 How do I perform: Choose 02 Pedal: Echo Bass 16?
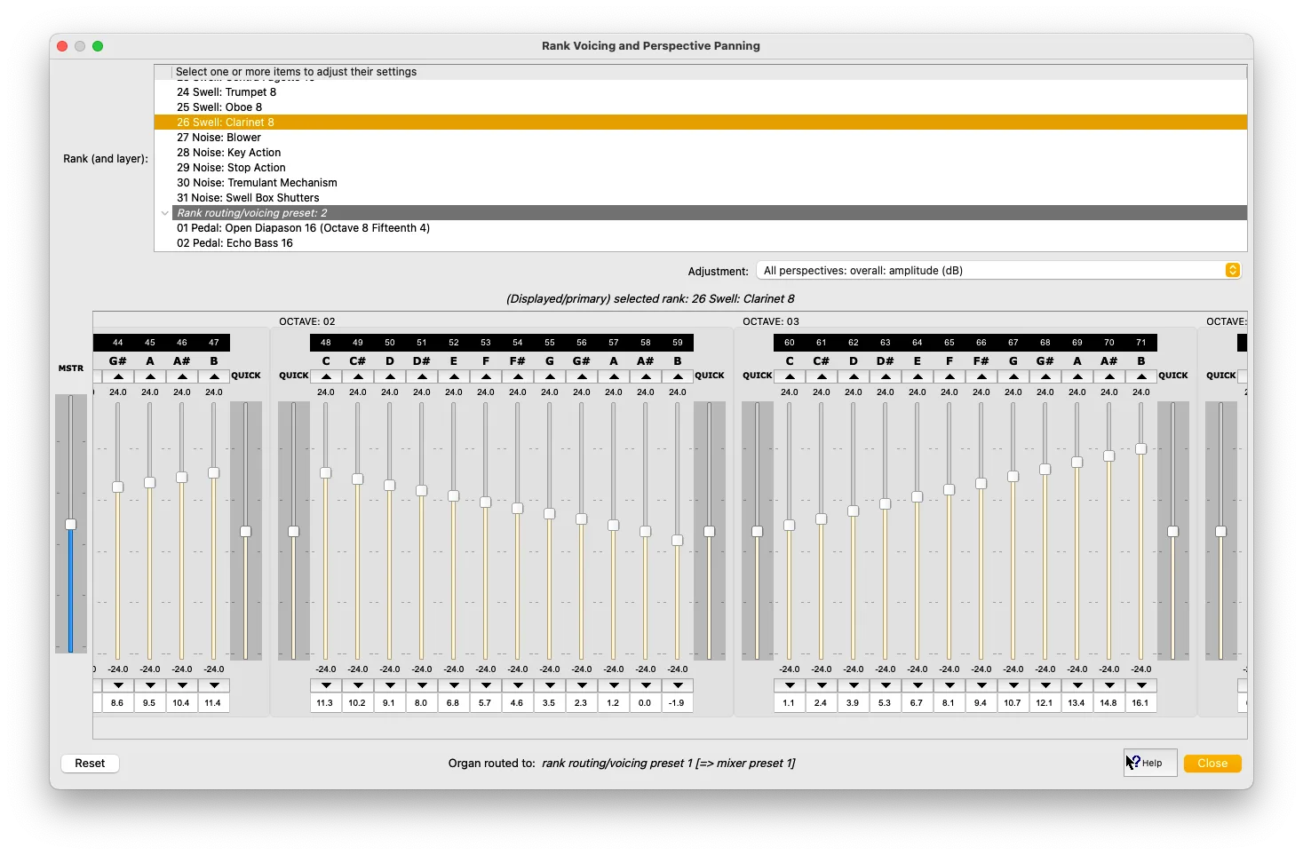click(234, 243)
